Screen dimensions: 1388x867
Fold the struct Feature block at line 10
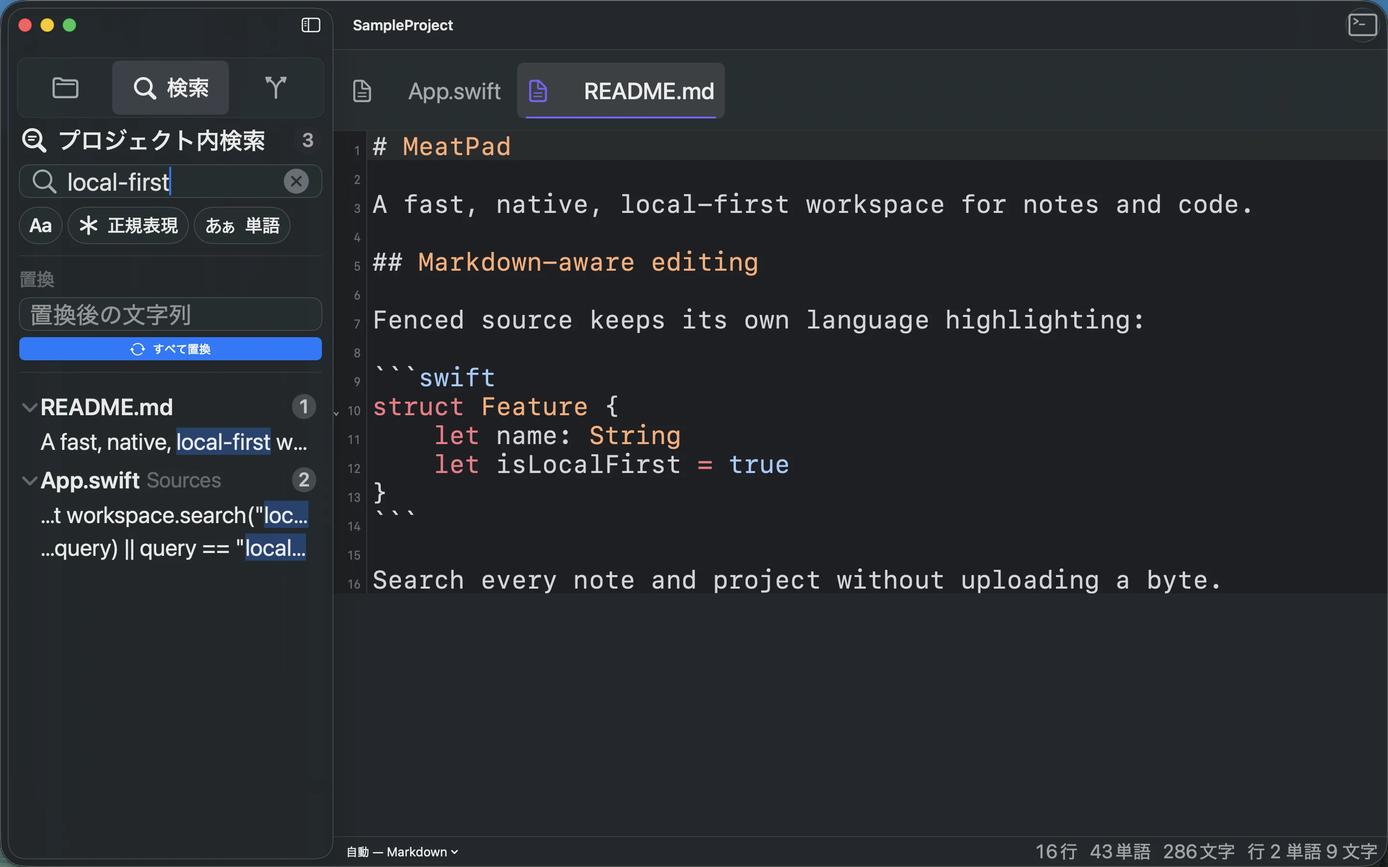(x=337, y=413)
